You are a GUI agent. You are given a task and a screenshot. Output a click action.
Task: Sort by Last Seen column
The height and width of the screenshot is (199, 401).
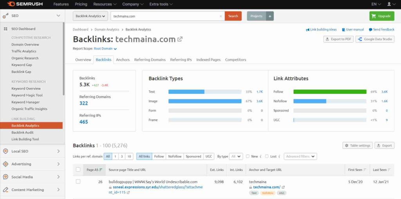tap(389, 170)
